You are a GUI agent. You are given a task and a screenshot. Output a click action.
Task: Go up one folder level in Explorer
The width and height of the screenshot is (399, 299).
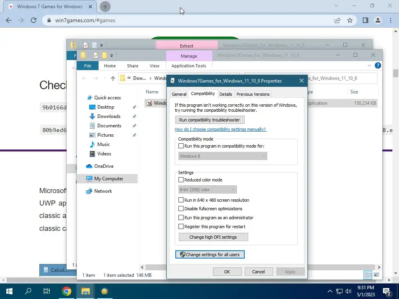point(113,78)
